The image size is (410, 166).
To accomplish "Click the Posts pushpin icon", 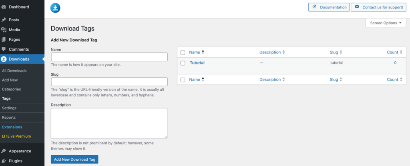I will pos(4,20).
